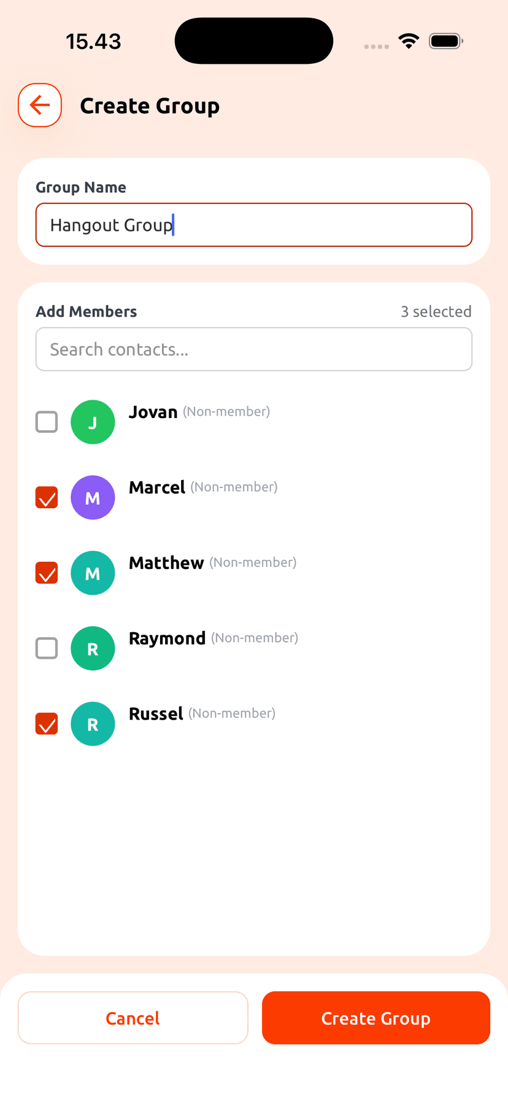
Task: Check the box next to Jovan
Action: tap(46, 422)
